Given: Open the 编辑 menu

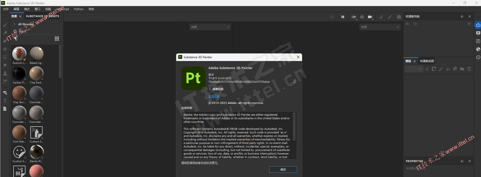Looking at the screenshot, I should click(x=16, y=9).
